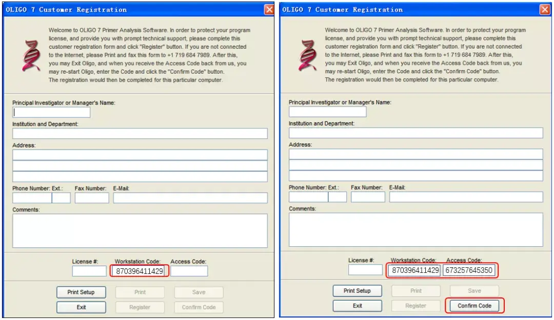Click "Institution and Department:" label in right window
The height and width of the screenshot is (320, 554).
(x=322, y=123)
